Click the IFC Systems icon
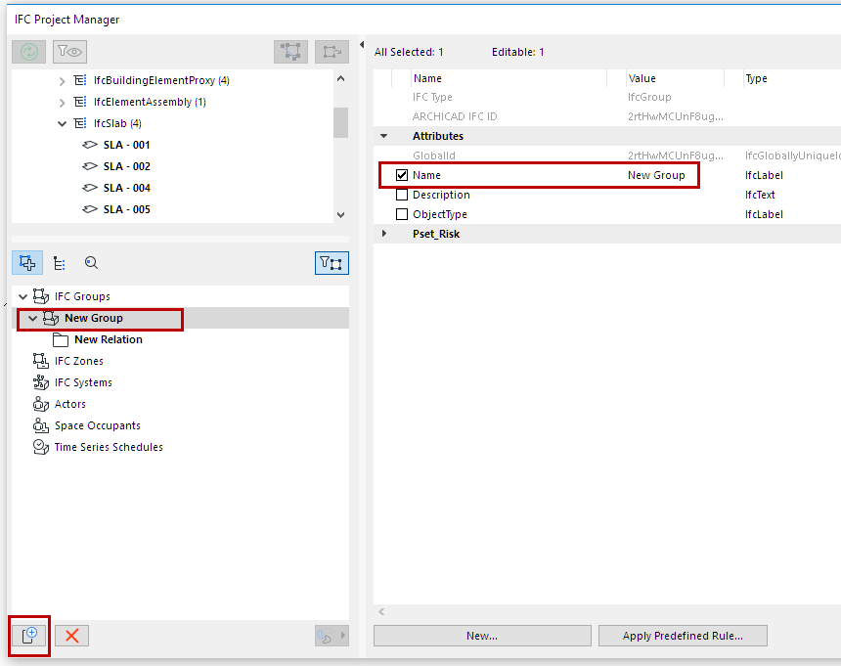 pyautogui.click(x=41, y=382)
